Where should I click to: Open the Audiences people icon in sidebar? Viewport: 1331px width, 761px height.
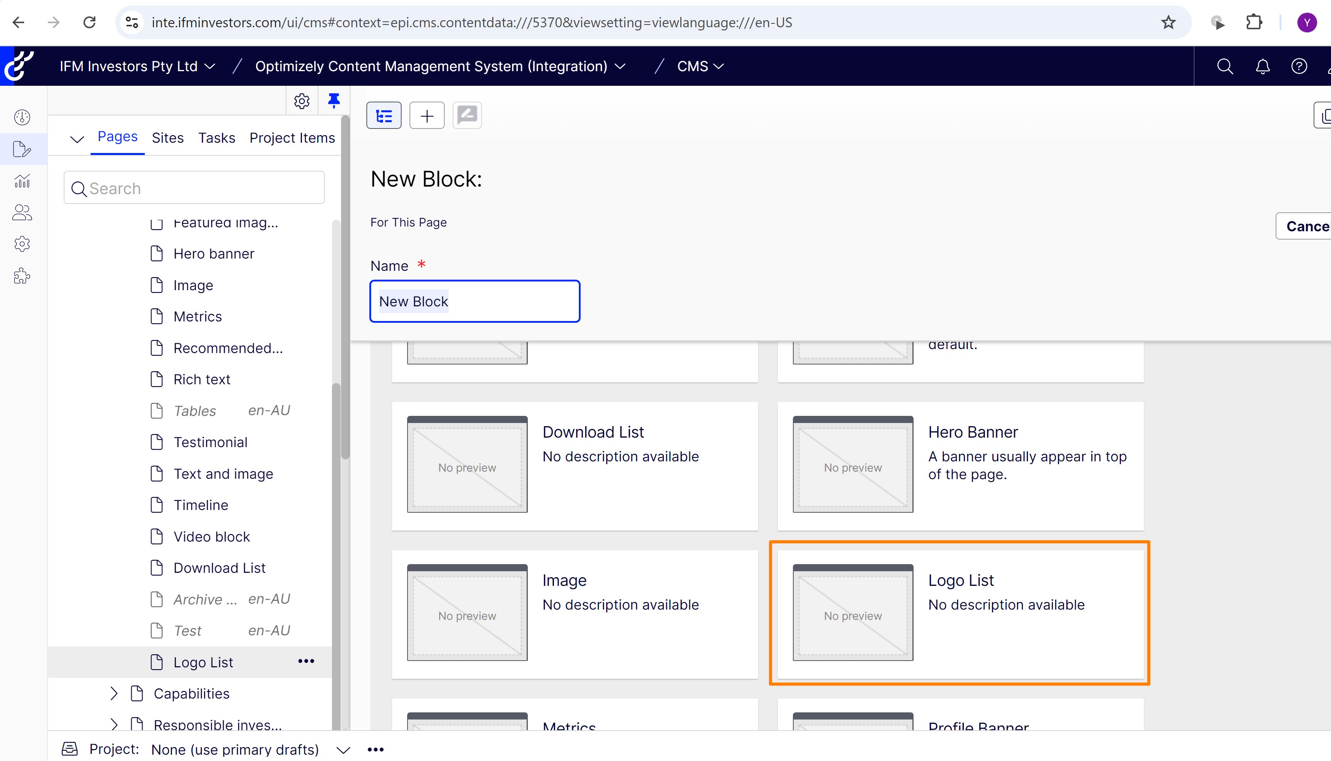[23, 212]
